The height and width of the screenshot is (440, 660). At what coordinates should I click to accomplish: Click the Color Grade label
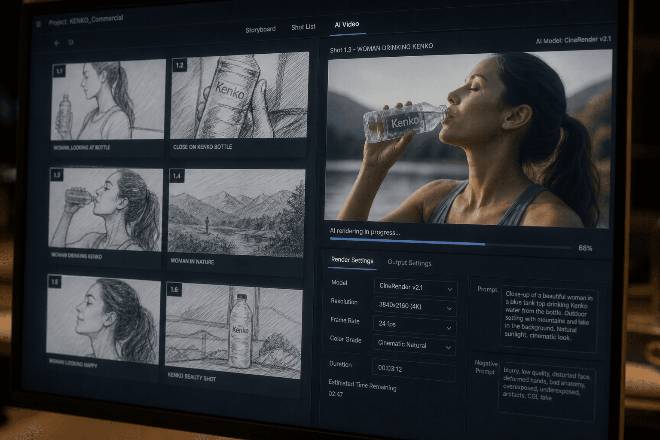click(x=345, y=339)
